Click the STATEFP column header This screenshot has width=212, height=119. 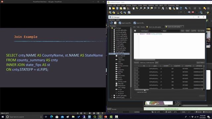(166, 66)
